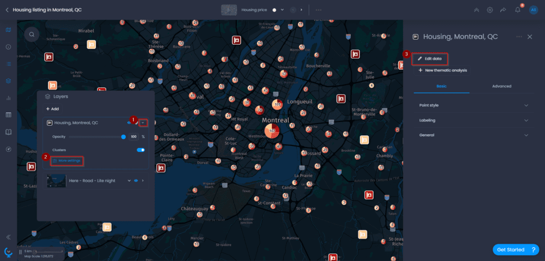Click the share arrow icon
The width and height of the screenshot is (545, 261).
[x=503, y=10]
